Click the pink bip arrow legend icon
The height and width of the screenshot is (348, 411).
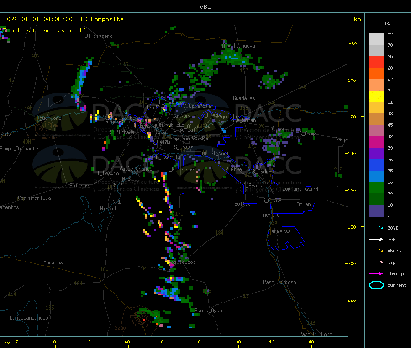[376, 262]
